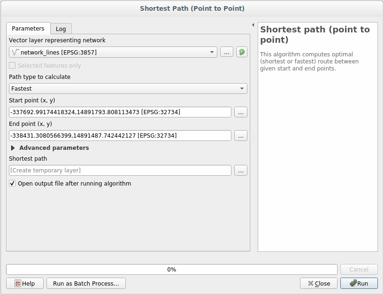Click the map picker button for Start point

[240, 112]
